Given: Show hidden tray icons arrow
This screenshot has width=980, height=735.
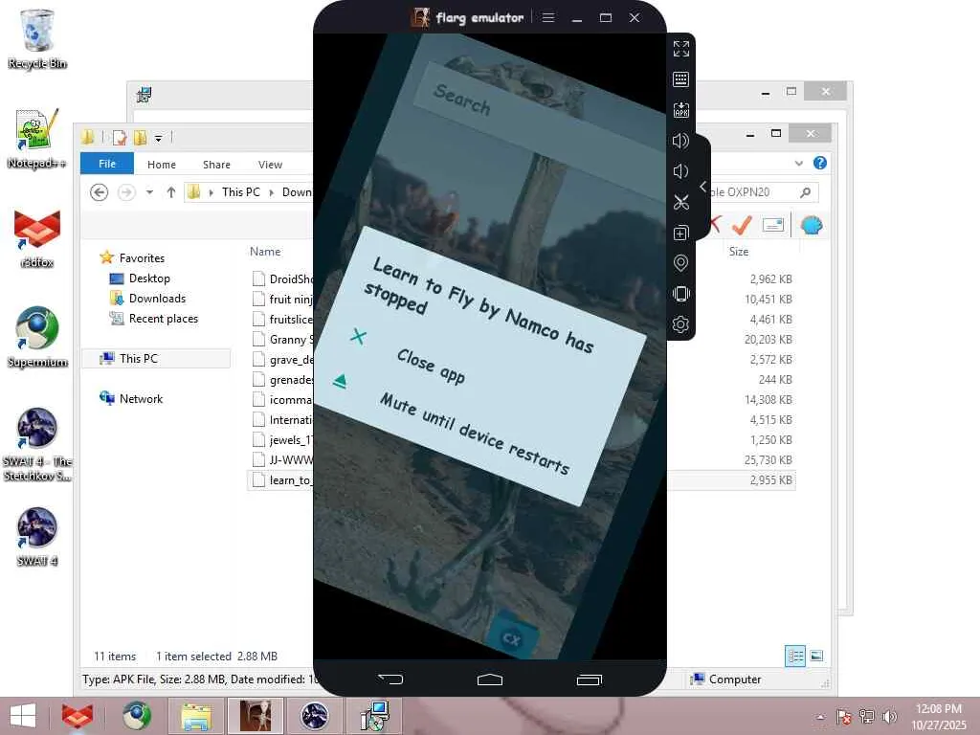Looking at the screenshot, I should pyautogui.click(x=820, y=717).
